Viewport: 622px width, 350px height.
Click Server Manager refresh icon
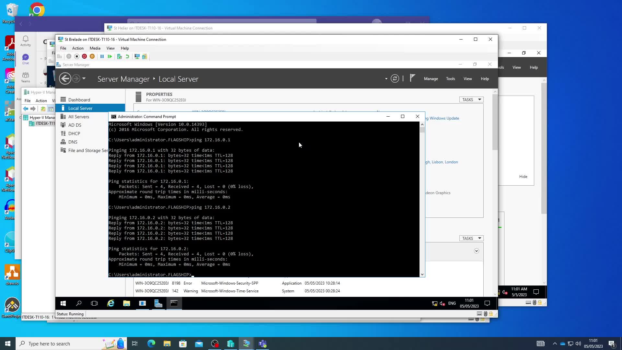click(395, 78)
